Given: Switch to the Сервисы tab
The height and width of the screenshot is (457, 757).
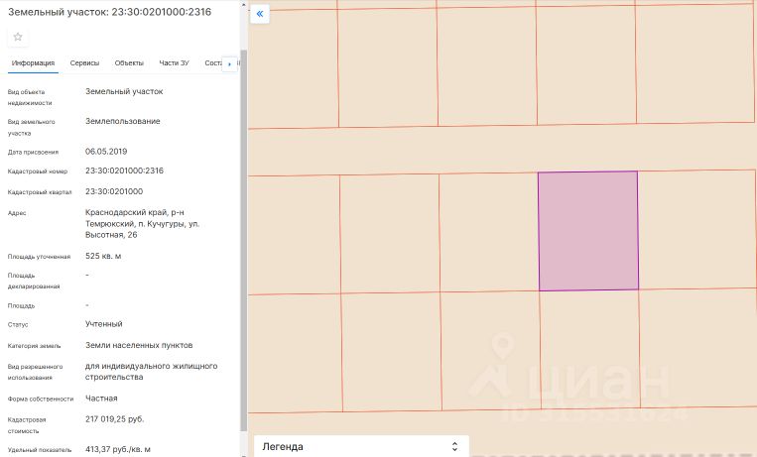Looking at the screenshot, I should click(84, 63).
